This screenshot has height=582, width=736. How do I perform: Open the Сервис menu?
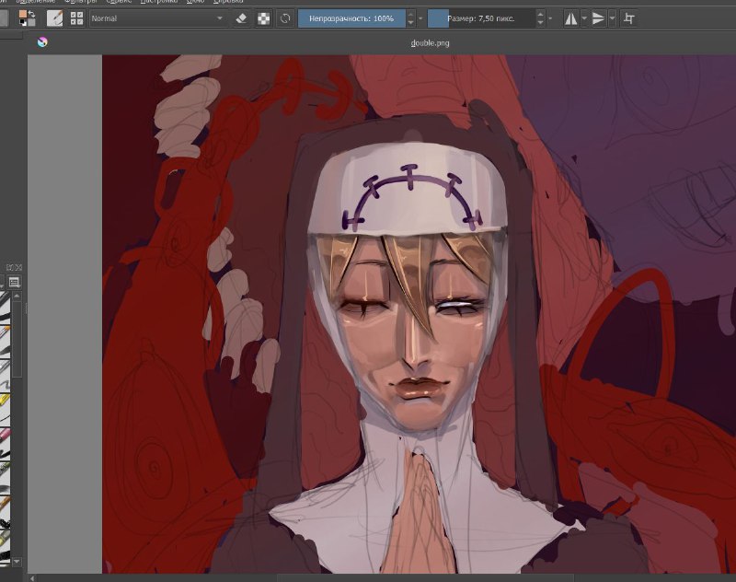click(119, 2)
